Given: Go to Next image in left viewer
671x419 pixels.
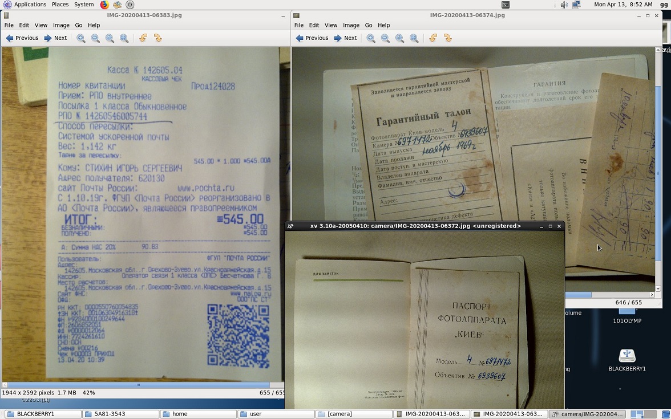Looking at the screenshot, I should coord(56,38).
